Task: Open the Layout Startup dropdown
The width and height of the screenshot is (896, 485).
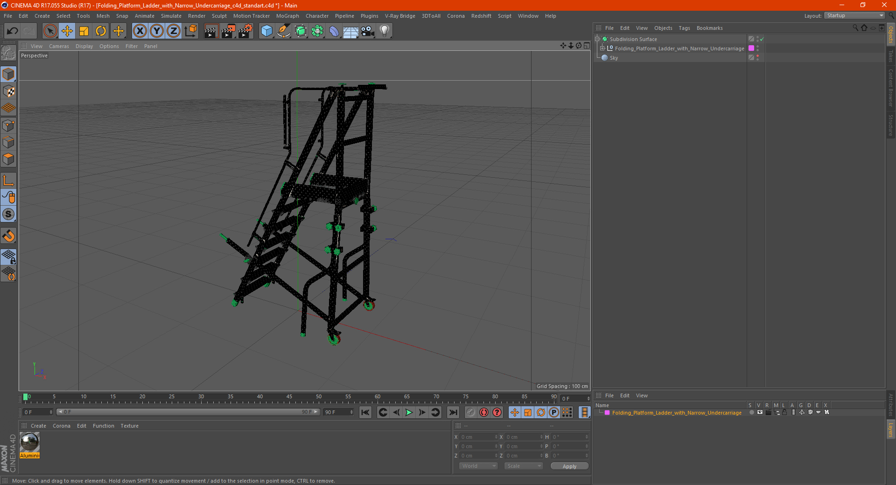Action: point(854,15)
